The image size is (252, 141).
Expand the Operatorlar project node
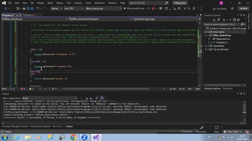pos(206,46)
